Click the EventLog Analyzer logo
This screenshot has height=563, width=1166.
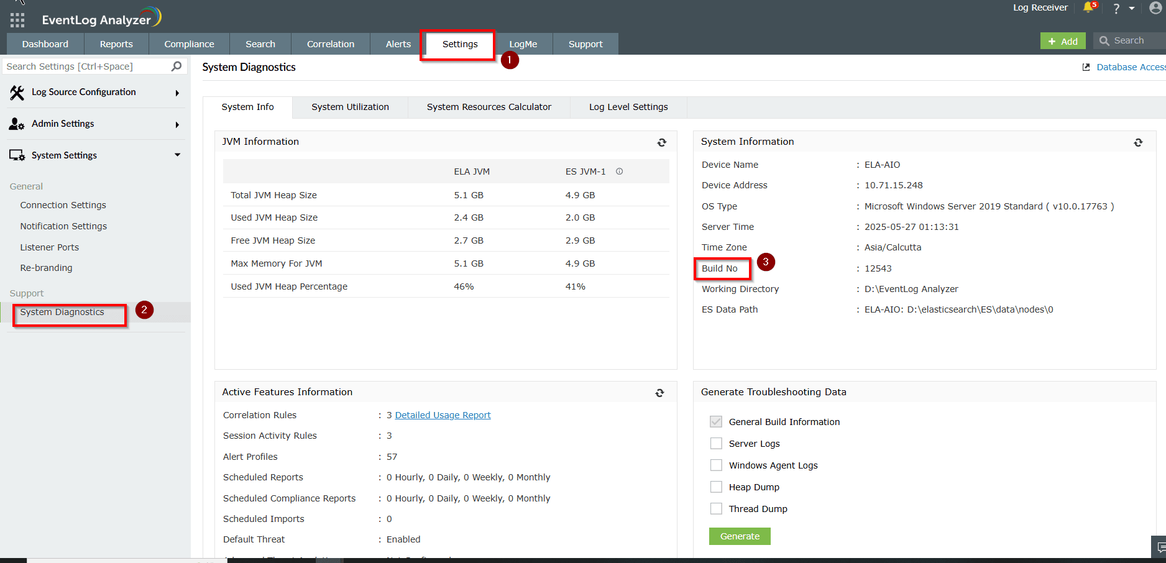coord(101,18)
